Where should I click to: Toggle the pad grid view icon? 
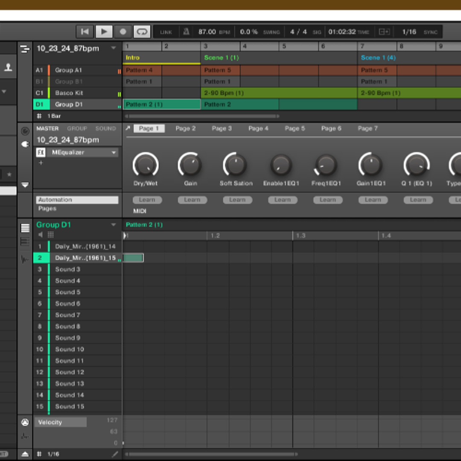50,235
